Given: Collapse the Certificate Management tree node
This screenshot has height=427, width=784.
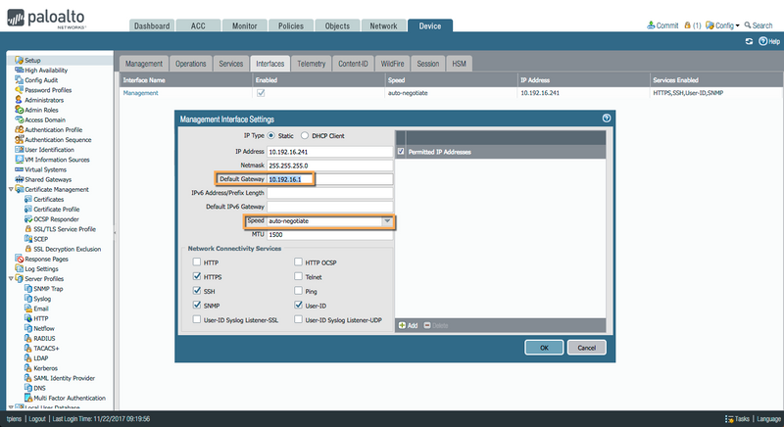Looking at the screenshot, I should pyautogui.click(x=11, y=189).
